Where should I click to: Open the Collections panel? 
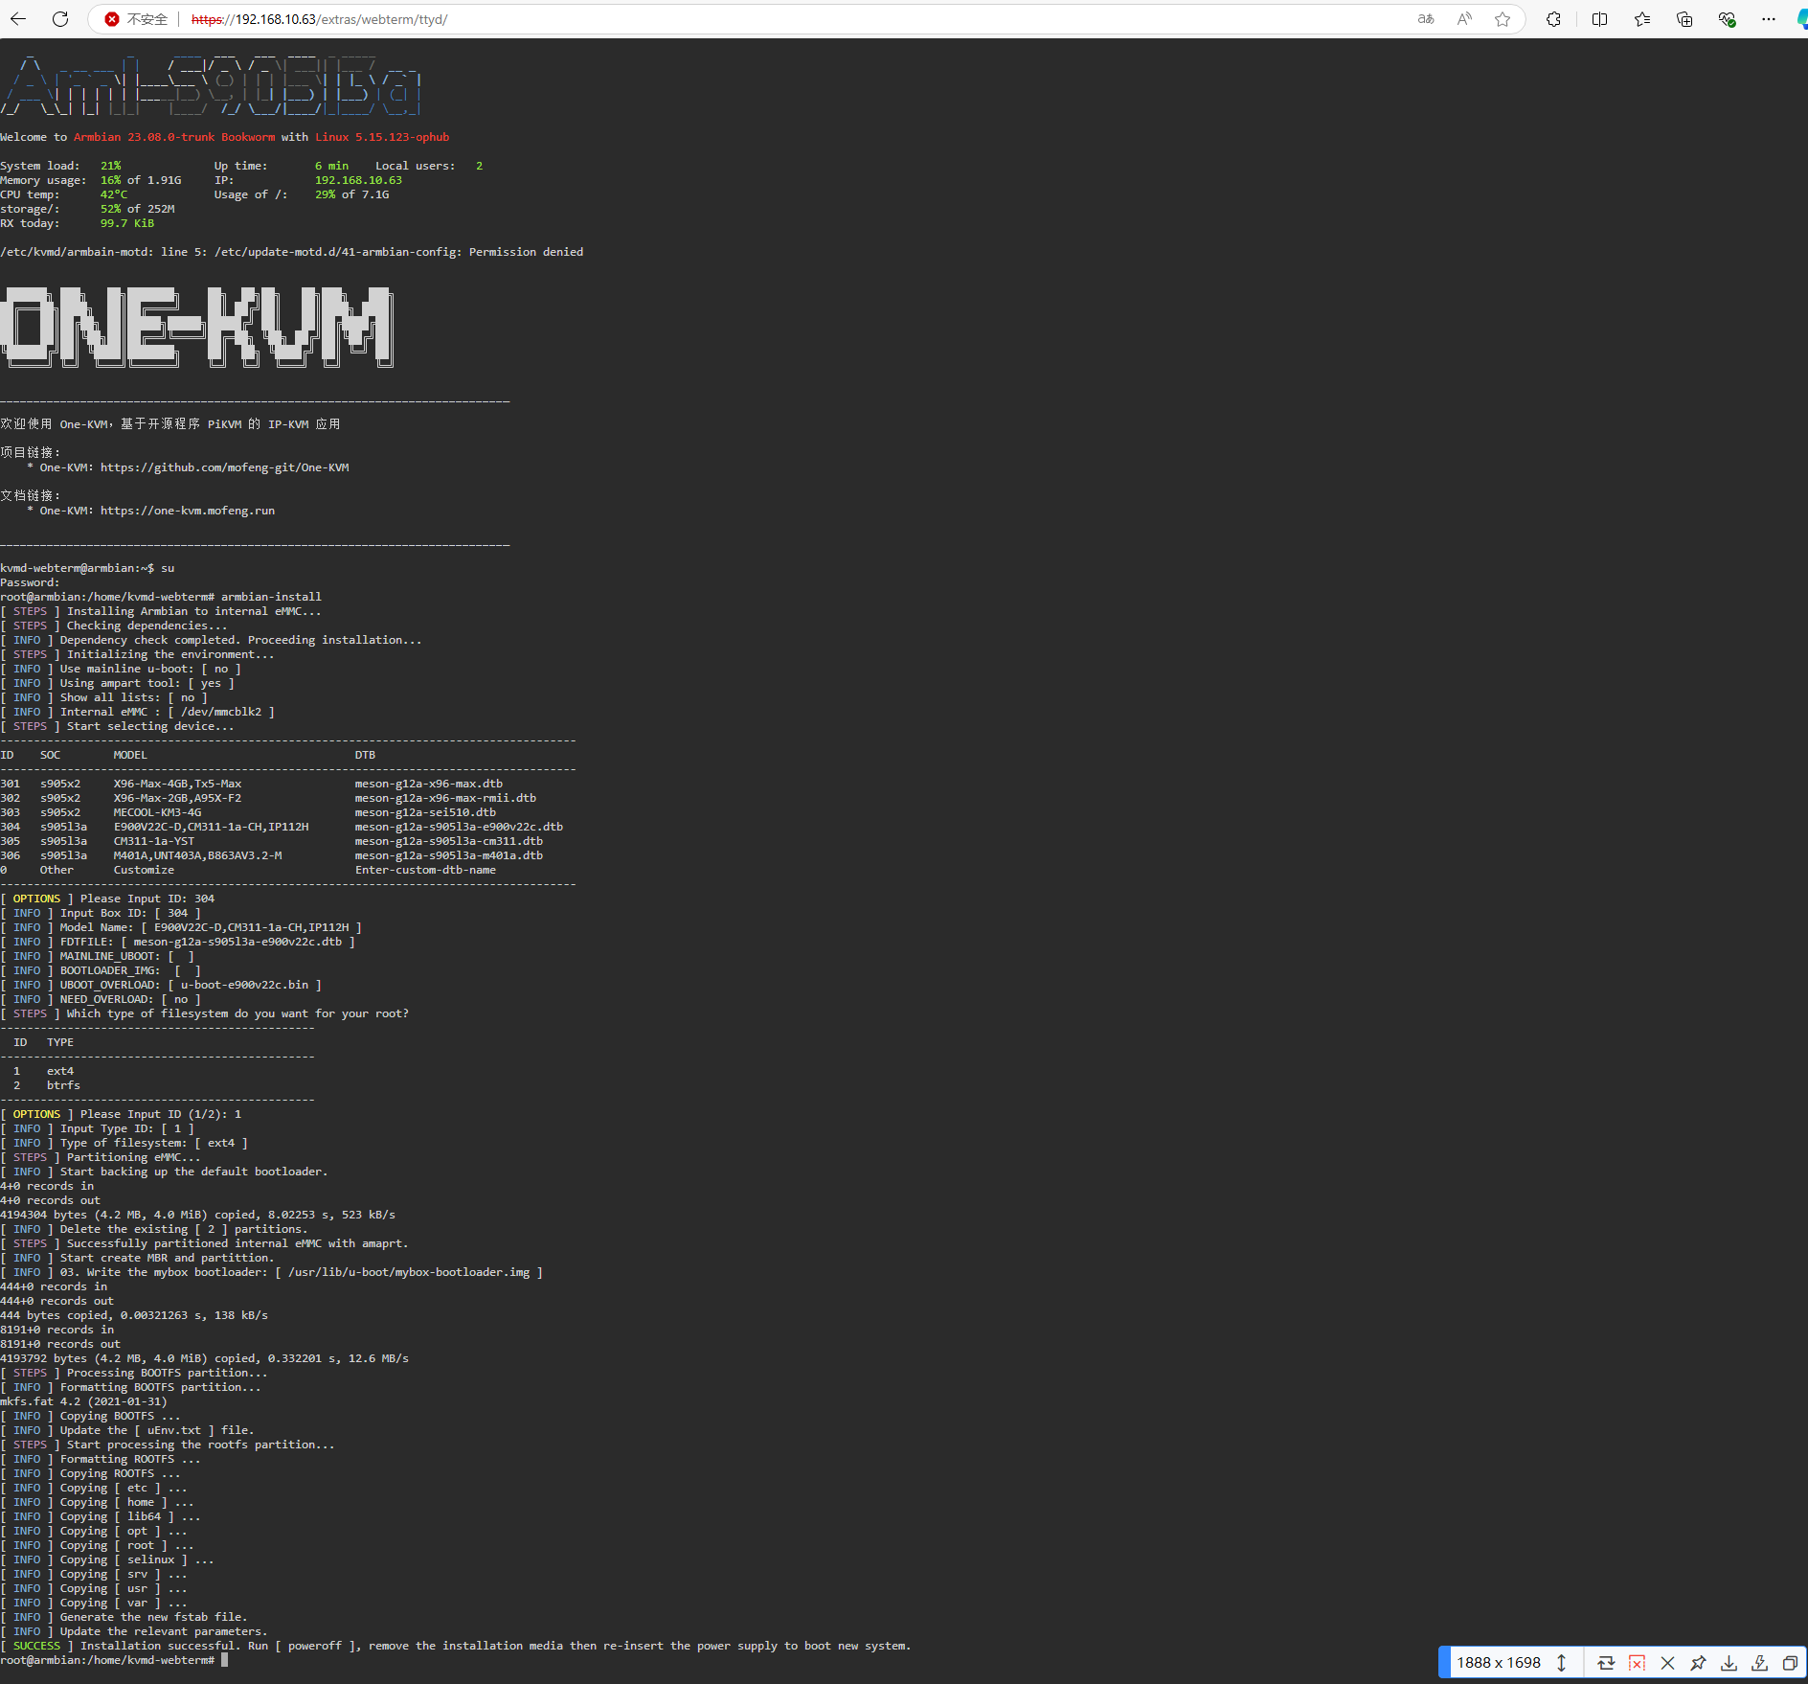(1684, 19)
